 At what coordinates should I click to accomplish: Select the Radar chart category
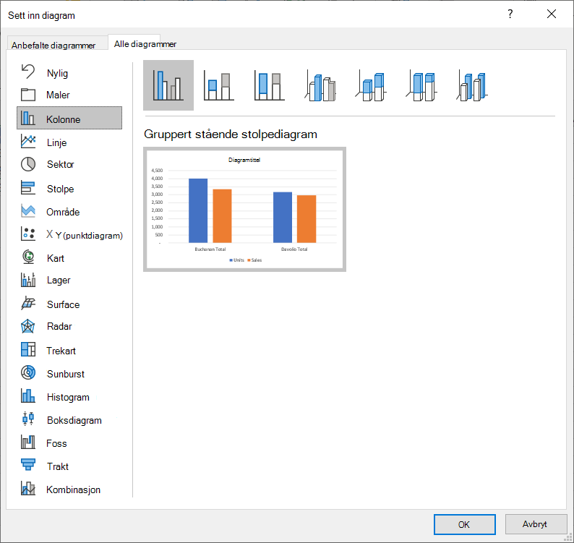pos(69,326)
